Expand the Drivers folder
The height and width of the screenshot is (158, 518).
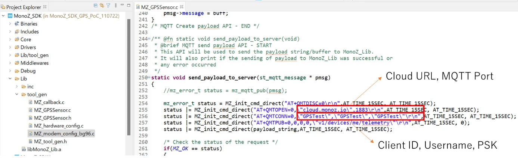(x=10, y=47)
